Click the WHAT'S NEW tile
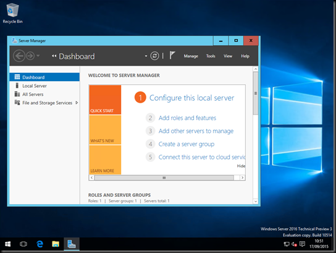The height and width of the screenshot is (253, 336). tap(105, 130)
